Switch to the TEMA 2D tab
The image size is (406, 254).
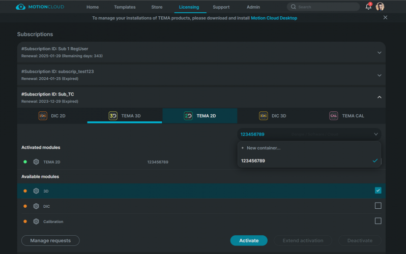tap(200, 116)
